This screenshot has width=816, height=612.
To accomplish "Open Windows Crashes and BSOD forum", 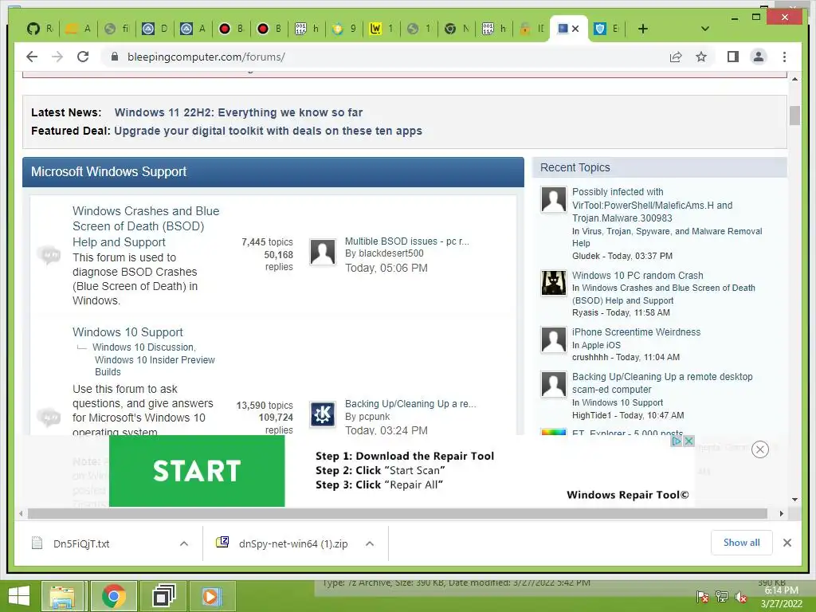I will click(x=146, y=226).
